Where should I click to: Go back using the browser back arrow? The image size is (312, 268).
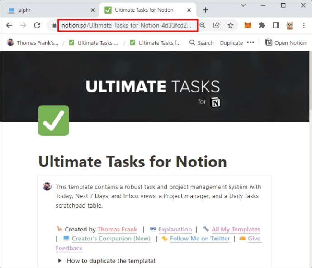pos(9,25)
